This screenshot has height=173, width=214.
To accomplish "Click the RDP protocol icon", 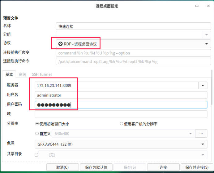I will 60,44.
